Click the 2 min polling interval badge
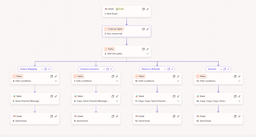This screenshot has width=256, height=137. pos(120,9)
